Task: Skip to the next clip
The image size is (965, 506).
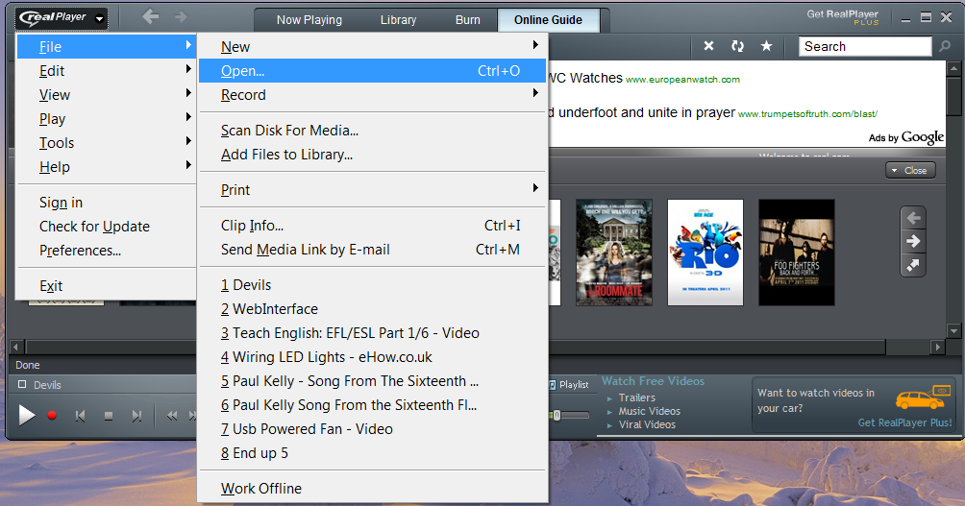Action: pos(136,417)
